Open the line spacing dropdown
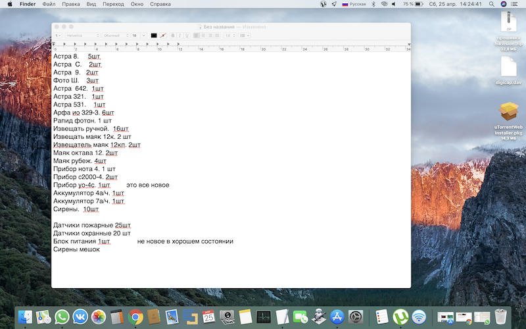The width and height of the screenshot is (526, 329). (x=230, y=35)
